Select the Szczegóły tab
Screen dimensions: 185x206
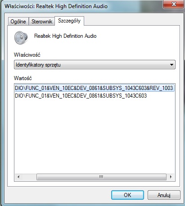(69, 21)
